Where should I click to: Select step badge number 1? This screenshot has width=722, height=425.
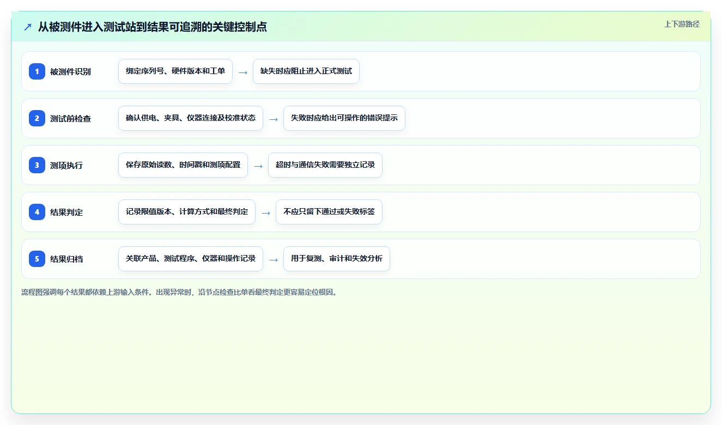pyautogui.click(x=37, y=71)
